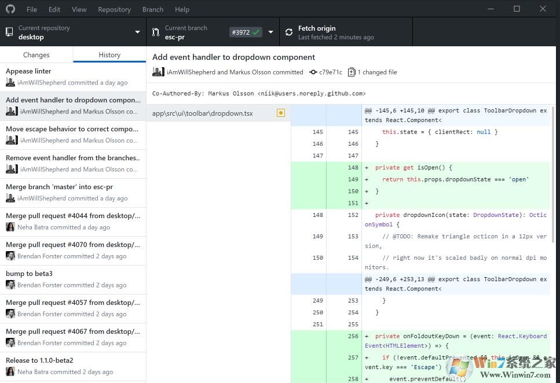560x383 pixels.
Task: Click the repository icon beside 'desktop'
Action: 9,32
